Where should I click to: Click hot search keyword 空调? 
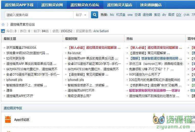[x=137, y=15]
